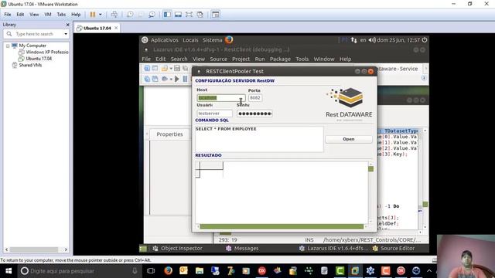
Task: Collapse the My Computer tree node
Action: (x=8, y=46)
